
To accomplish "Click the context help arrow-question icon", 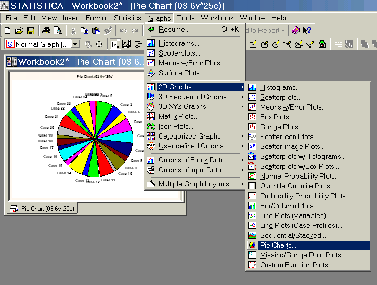I will coord(307,31).
